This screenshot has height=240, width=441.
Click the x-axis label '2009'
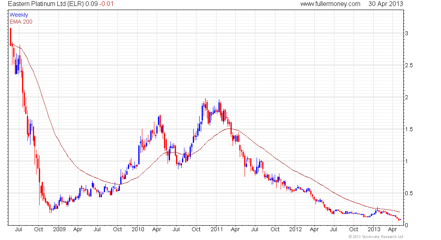click(x=59, y=229)
